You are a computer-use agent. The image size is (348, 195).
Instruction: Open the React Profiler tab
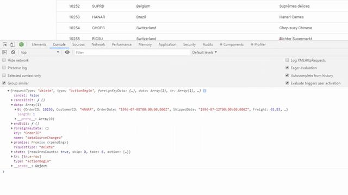click(x=258, y=44)
